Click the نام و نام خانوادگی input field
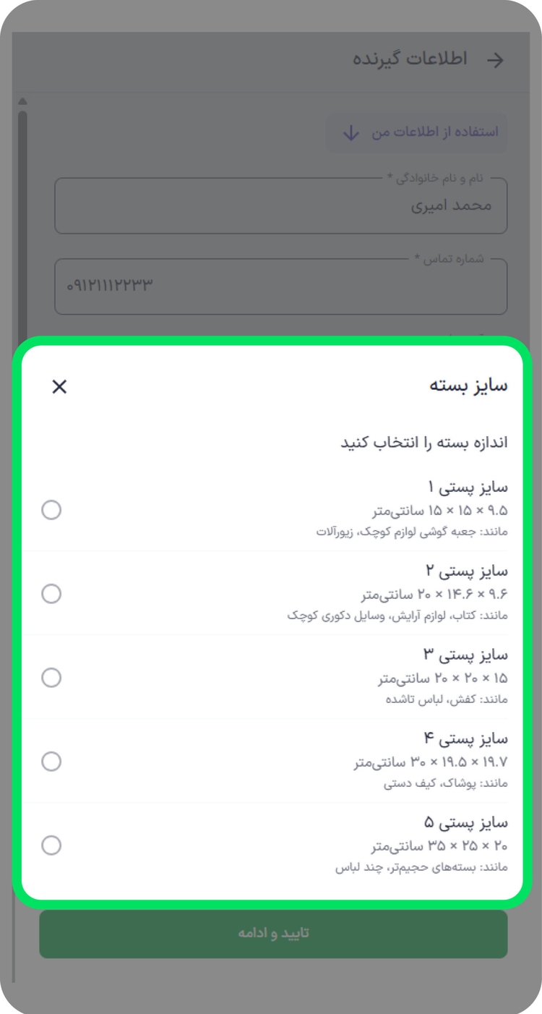The height and width of the screenshot is (1014, 542). [280, 206]
